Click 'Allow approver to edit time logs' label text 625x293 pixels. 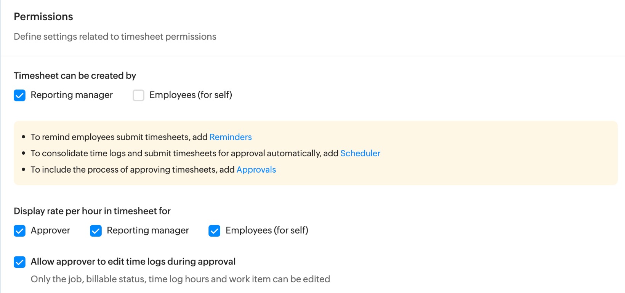click(x=133, y=262)
